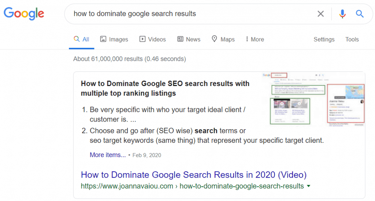Click the Videos tab play icon
The height and width of the screenshot is (201, 375).
142,39
